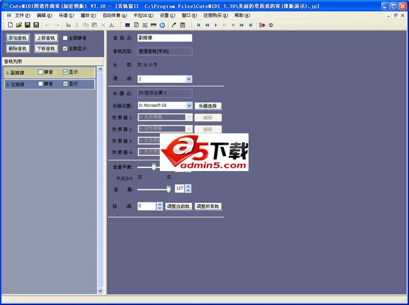
Task: Click the 音量平衡 slider thumb
Action: coord(154,167)
